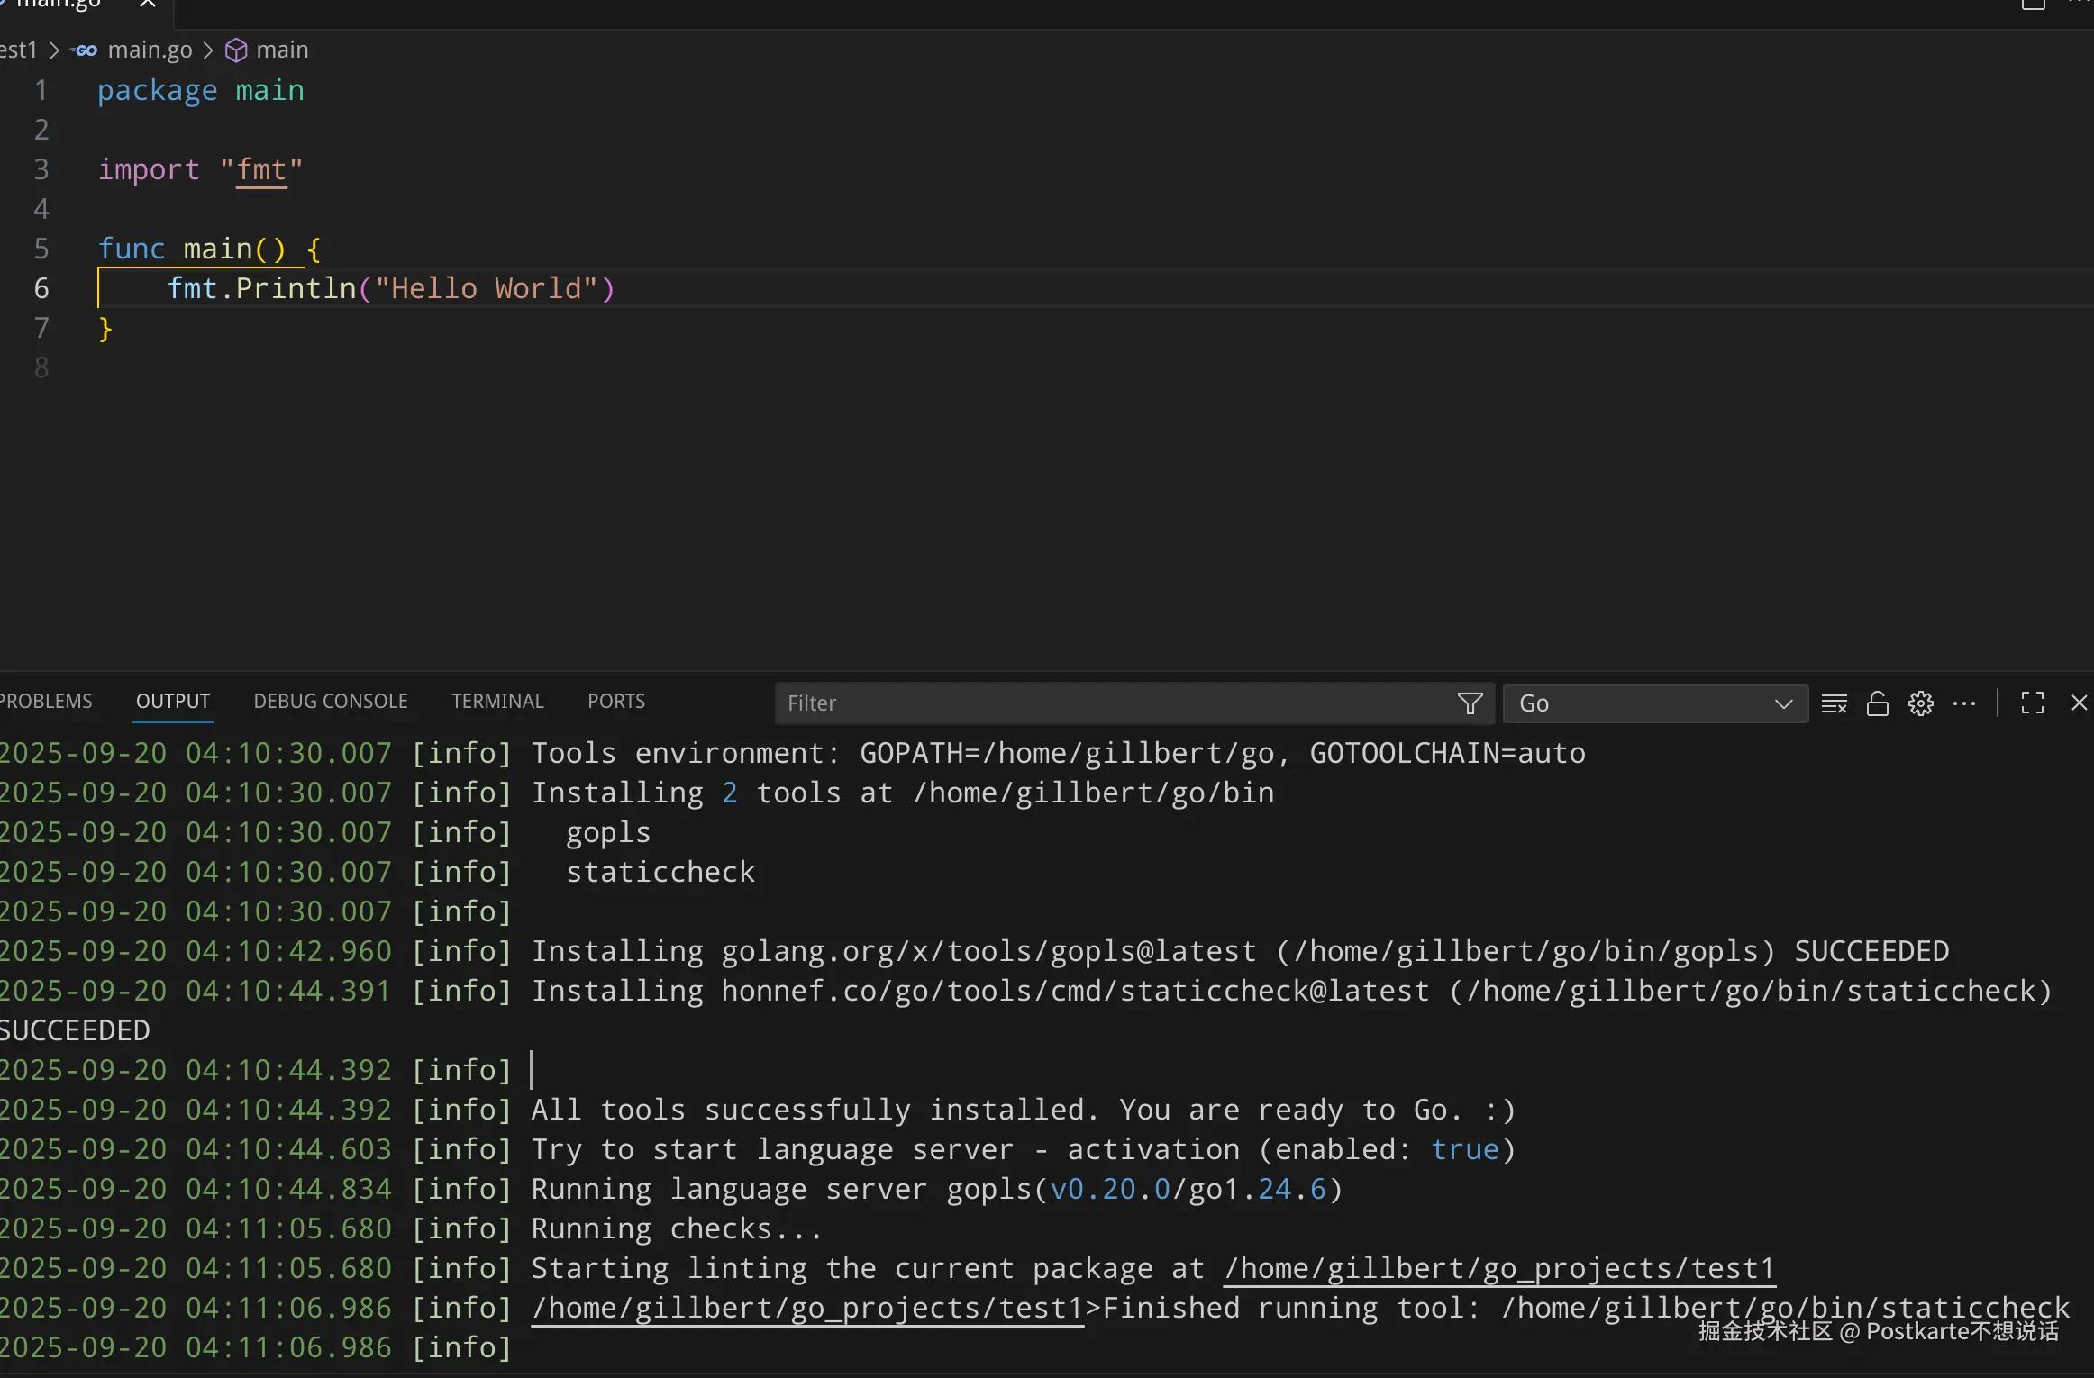
Task: Click the underlined "fmt" import string
Action: [x=261, y=169]
